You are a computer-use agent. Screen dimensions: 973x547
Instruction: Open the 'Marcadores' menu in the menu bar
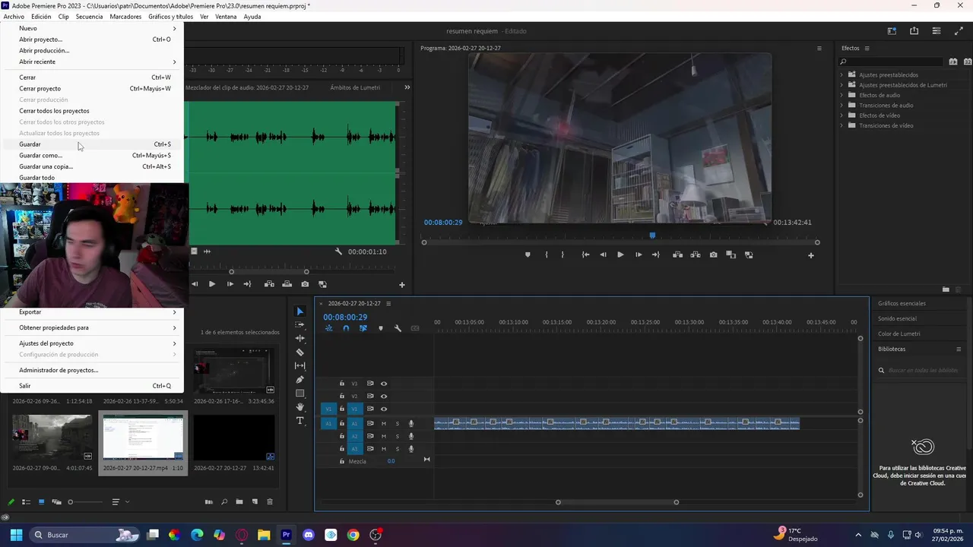(x=125, y=17)
